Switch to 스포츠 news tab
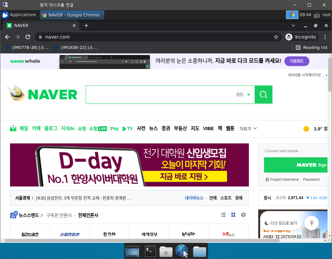 [x=226, y=198]
